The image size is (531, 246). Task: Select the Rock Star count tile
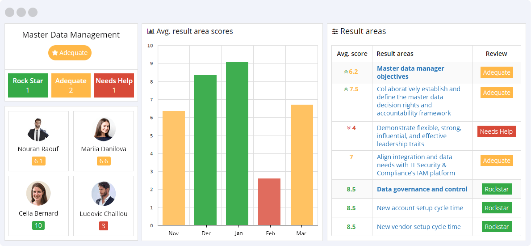28,85
